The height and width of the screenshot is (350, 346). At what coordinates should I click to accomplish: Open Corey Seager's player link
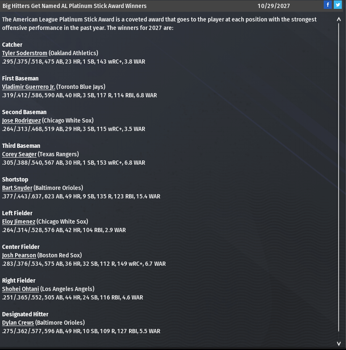click(x=19, y=154)
